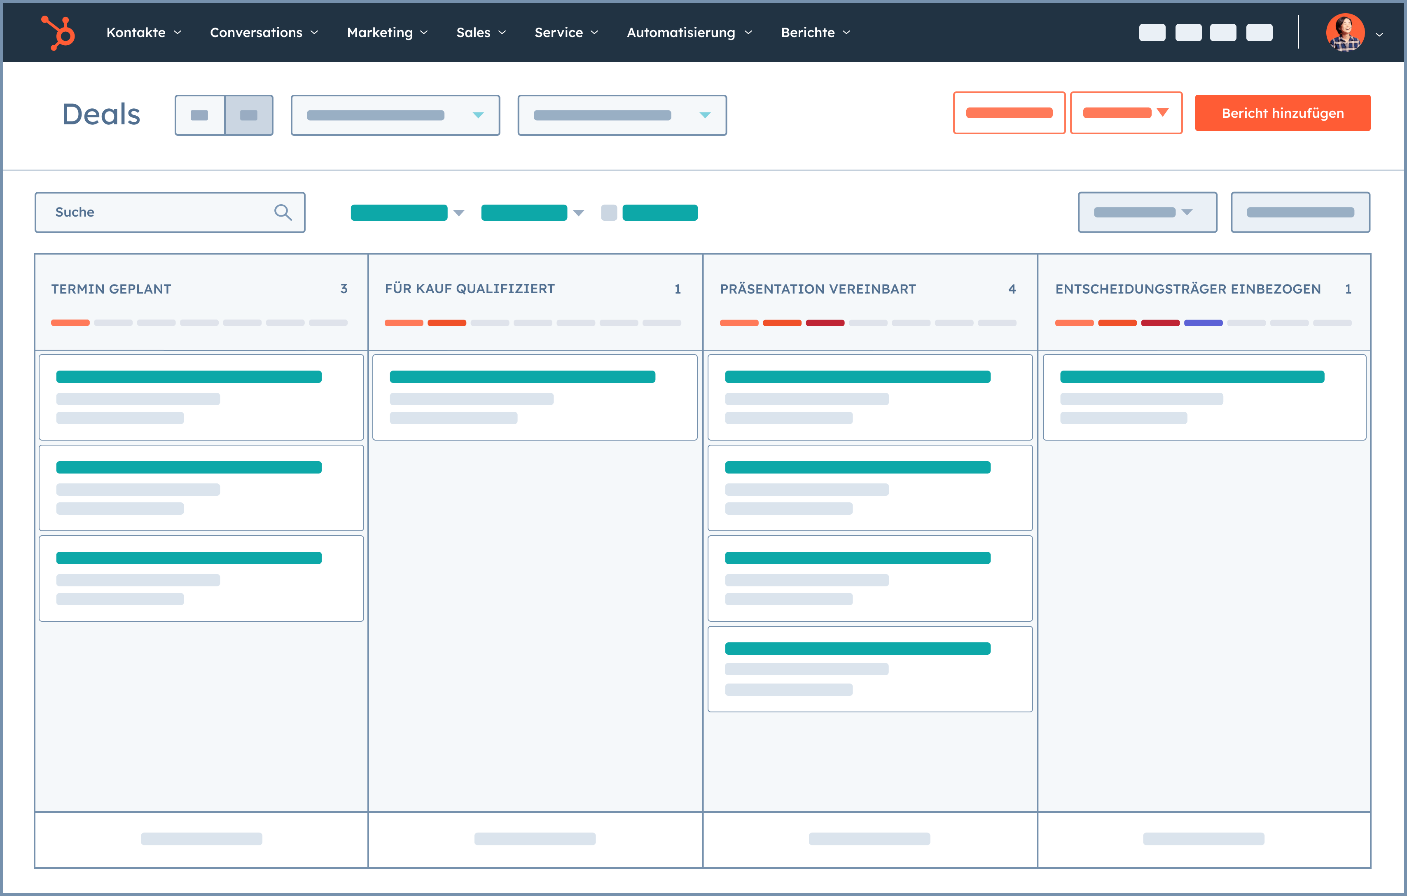1407x896 pixels.
Task: Click into the Suche search field
Action: 146,212
